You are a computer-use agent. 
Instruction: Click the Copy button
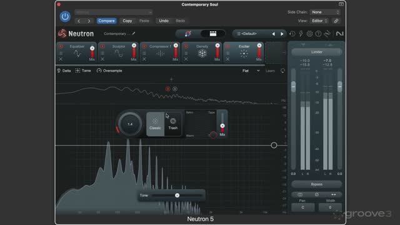[x=127, y=21]
